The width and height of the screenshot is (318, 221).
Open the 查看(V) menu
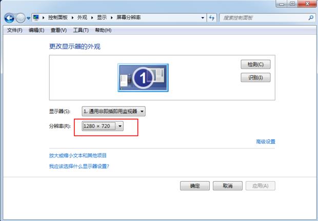[x=58, y=30]
